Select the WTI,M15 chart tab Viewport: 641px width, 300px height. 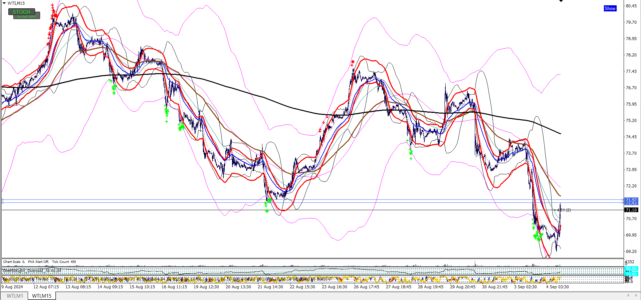point(42,296)
